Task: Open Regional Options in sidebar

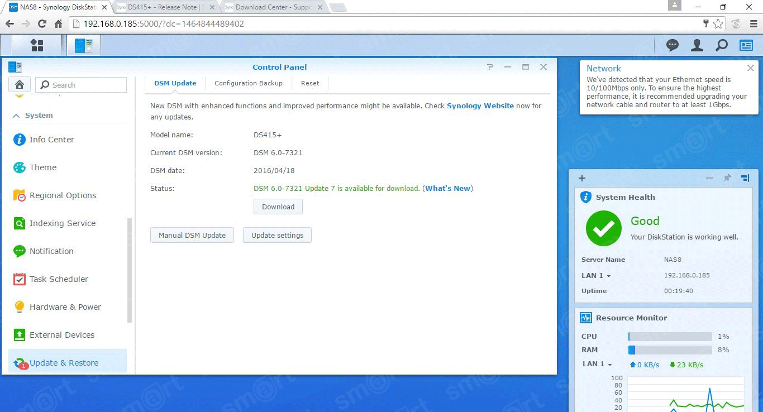Action: pyautogui.click(x=68, y=195)
